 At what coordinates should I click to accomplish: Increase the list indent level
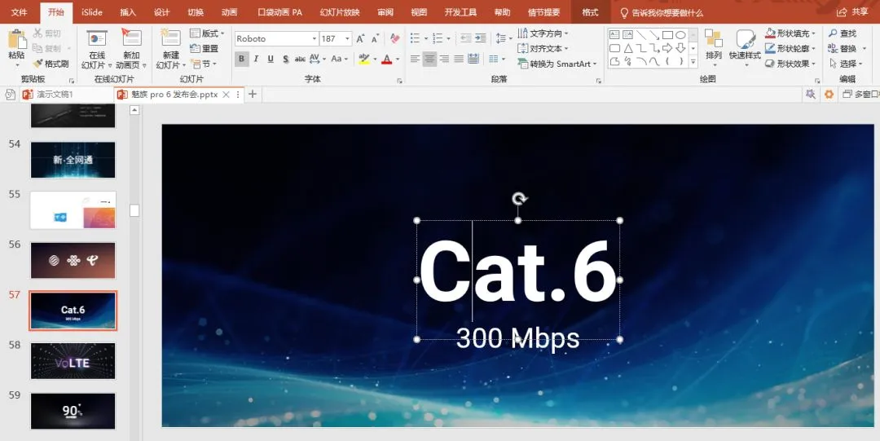click(481, 39)
